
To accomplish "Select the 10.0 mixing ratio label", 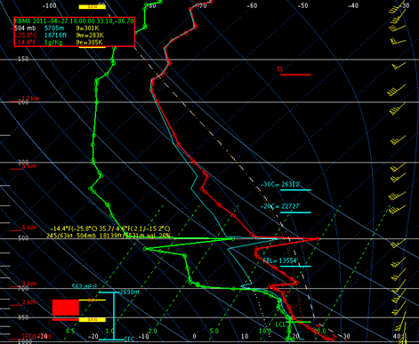I will tap(265, 331).
